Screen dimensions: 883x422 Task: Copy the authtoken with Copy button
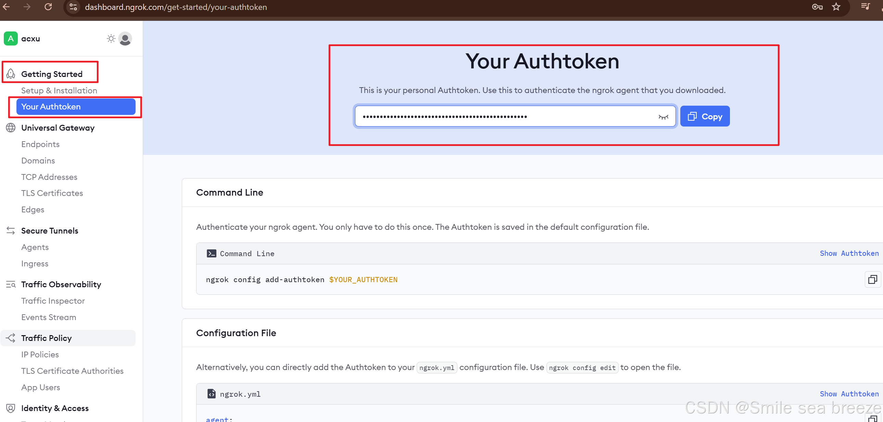tap(704, 116)
